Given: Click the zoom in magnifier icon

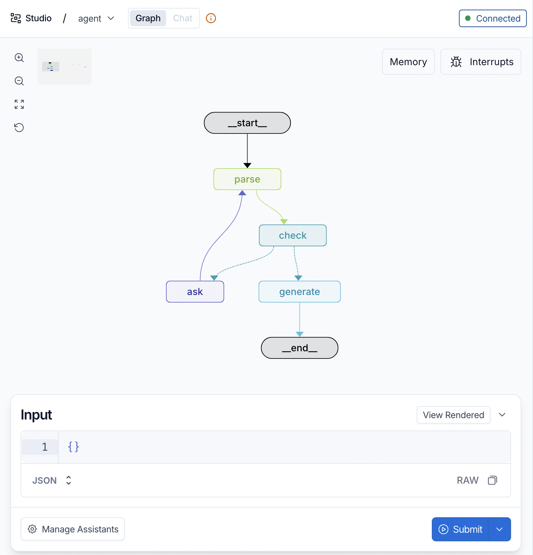Looking at the screenshot, I should coord(19,58).
